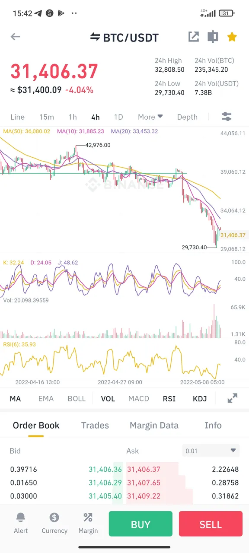This screenshot has height=553, width=249.
Task: Tap the swap arrows beside BTC/USDT
Action: (95, 37)
